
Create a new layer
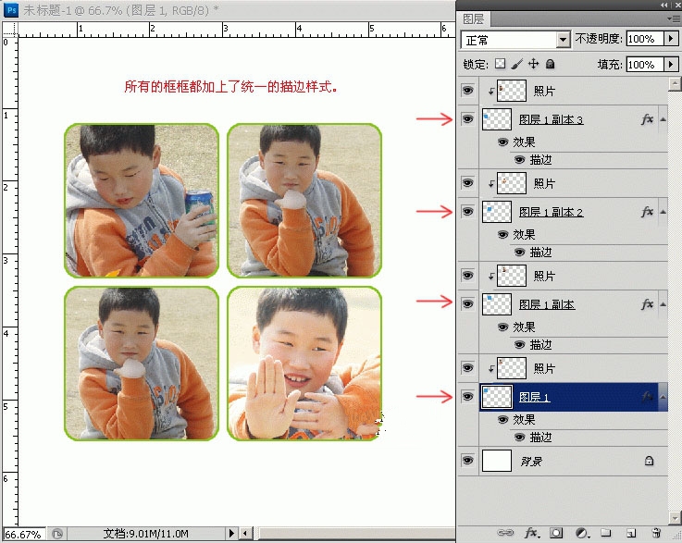coord(631,533)
